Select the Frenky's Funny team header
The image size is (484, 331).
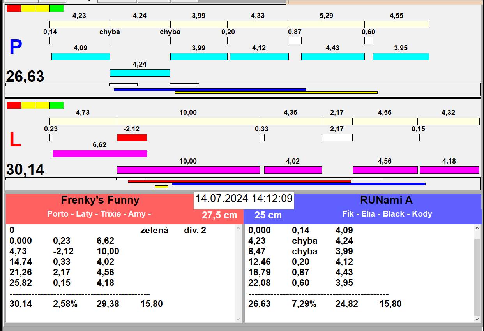coord(100,200)
